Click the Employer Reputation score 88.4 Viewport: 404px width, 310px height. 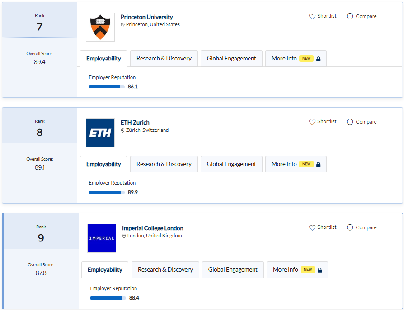pos(134,298)
